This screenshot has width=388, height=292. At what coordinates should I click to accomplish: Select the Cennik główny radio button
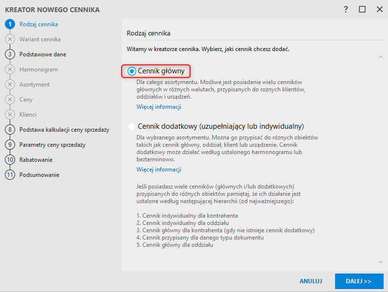pyautogui.click(x=132, y=71)
